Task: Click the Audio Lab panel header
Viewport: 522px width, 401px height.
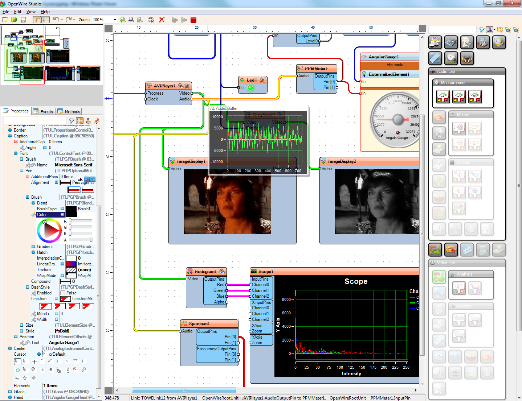Action: [467, 71]
